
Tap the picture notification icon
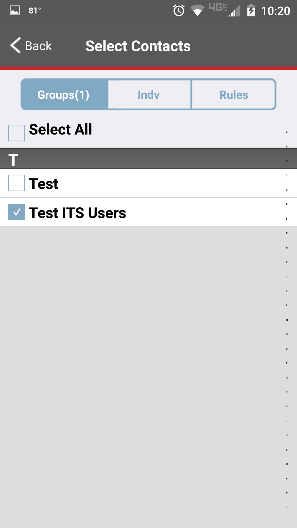click(15, 11)
